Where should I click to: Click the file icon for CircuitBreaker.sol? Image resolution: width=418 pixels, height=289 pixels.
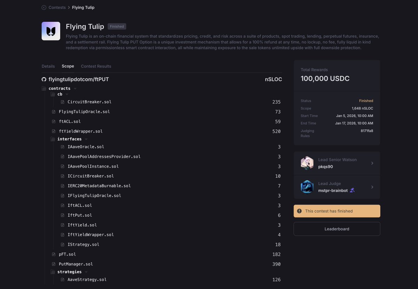(62, 102)
